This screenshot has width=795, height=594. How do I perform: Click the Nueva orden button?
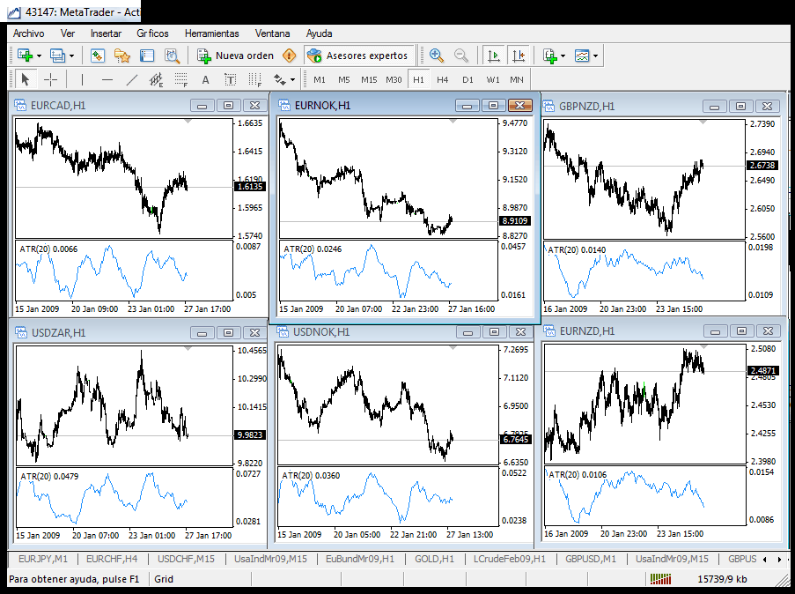click(235, 56)
